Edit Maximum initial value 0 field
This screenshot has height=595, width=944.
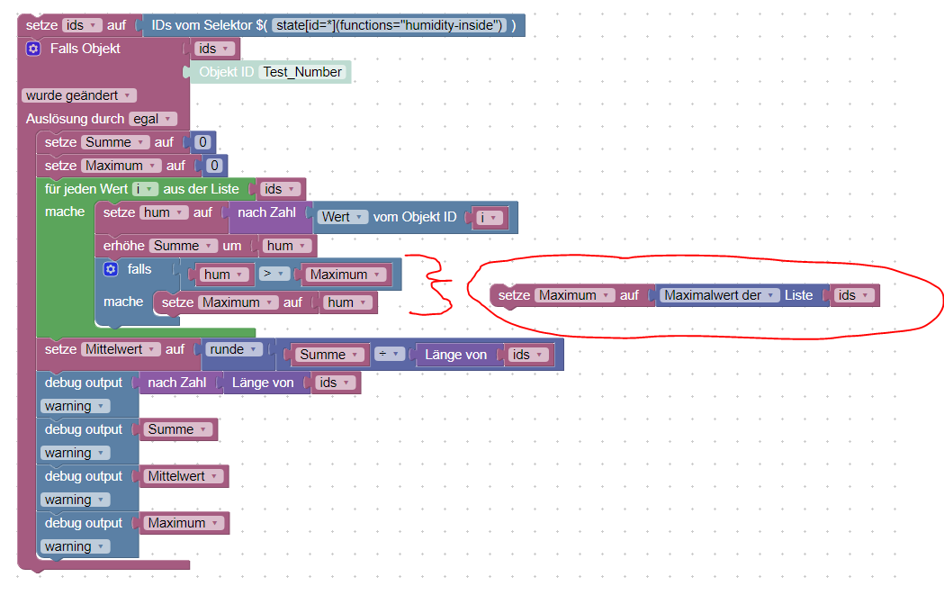tap(214, 166)
